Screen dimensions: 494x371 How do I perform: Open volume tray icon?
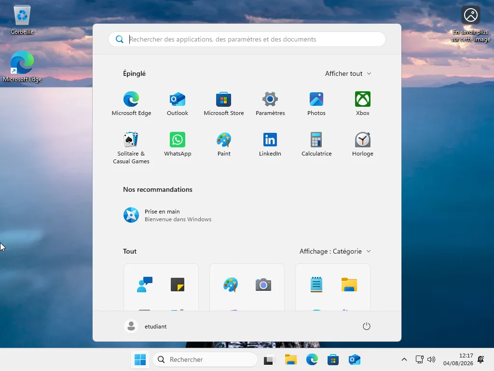click(x=431, y=359)
